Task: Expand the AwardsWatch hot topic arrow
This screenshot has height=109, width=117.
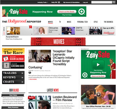Action: [x=32, y=34]
